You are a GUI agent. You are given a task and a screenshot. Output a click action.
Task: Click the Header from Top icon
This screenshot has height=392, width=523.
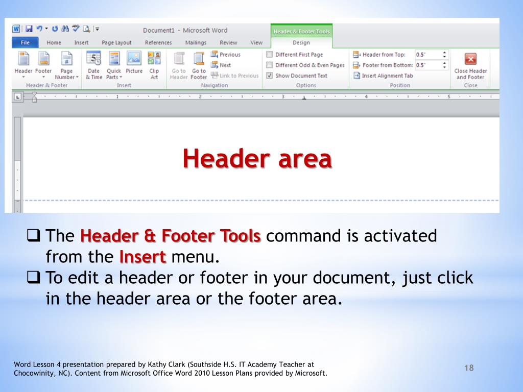point(356,54)
